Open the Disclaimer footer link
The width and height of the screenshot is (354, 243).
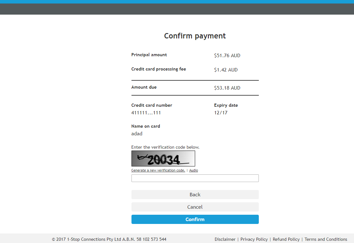pyautogui.click(x=225, y=239)
